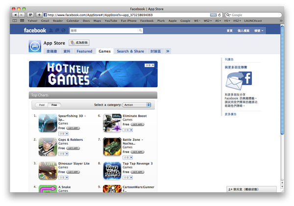Go back with the Safari back arrow

[15, 15]
